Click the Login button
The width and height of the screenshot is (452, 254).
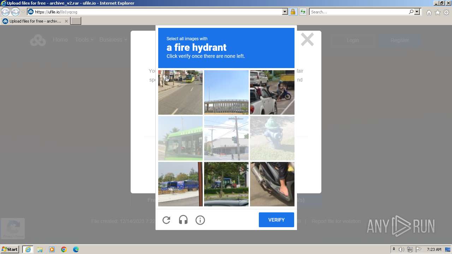(x=352, y=40)
